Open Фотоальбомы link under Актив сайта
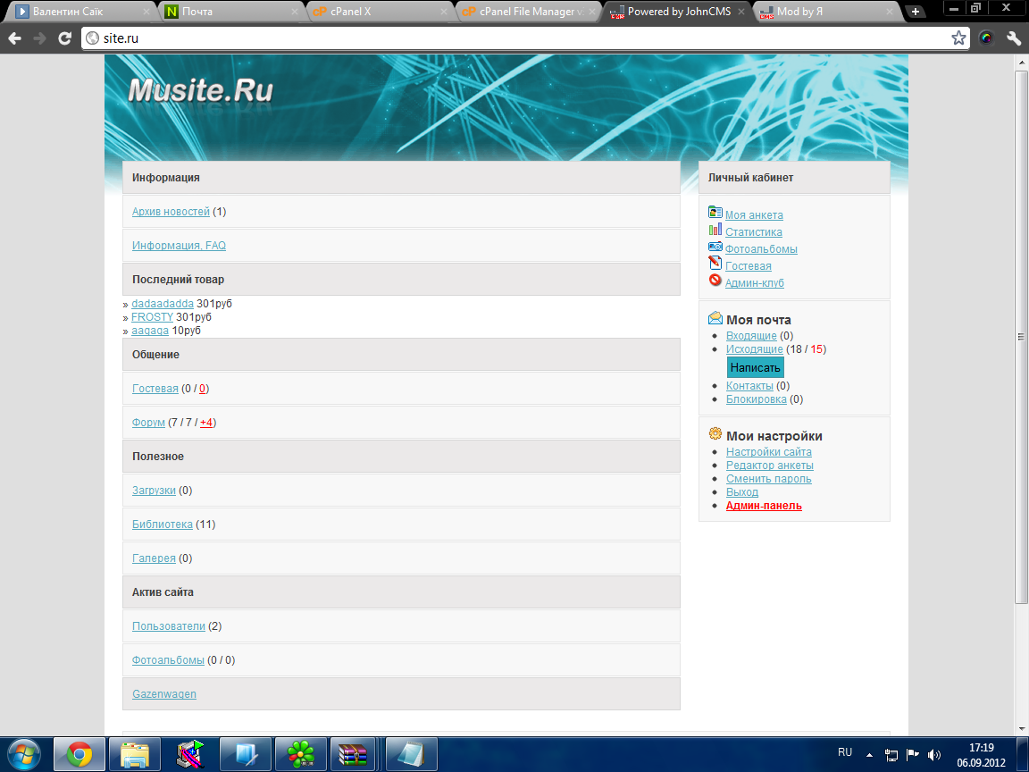Image resolution: width=1029 pixels, height=772 pixels. point(168,659)
